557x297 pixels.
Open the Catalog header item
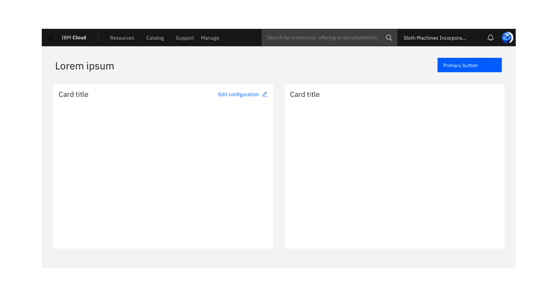[x=155, y=38]
